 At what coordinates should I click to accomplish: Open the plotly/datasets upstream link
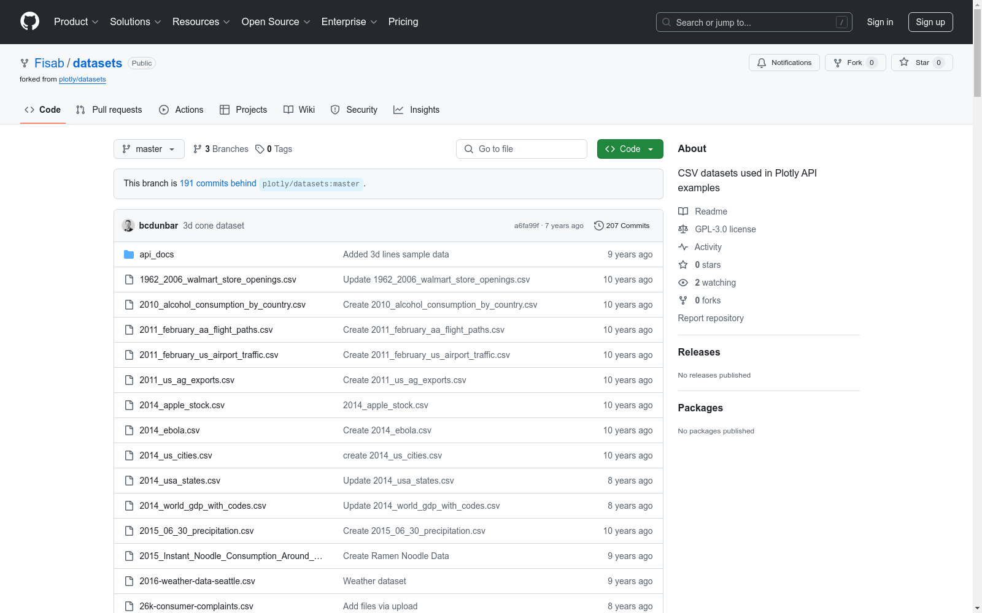click(82, 79)
